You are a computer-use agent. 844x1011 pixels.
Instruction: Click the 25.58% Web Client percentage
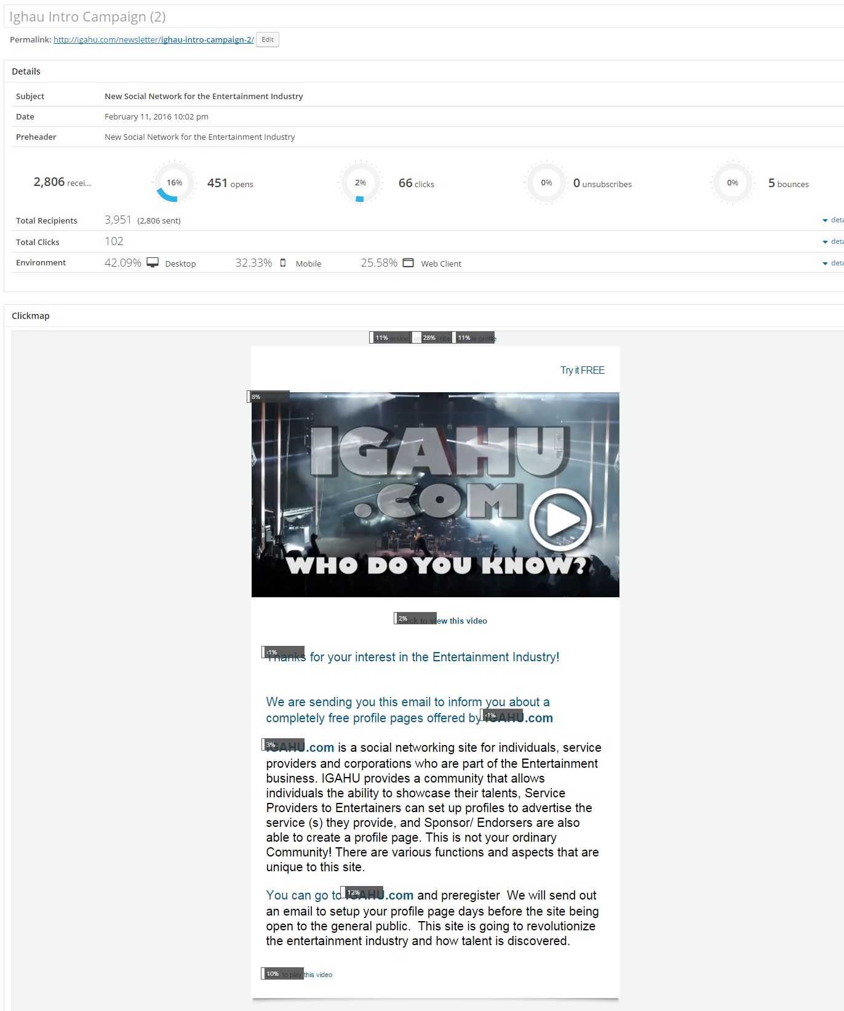click(379, 263)
